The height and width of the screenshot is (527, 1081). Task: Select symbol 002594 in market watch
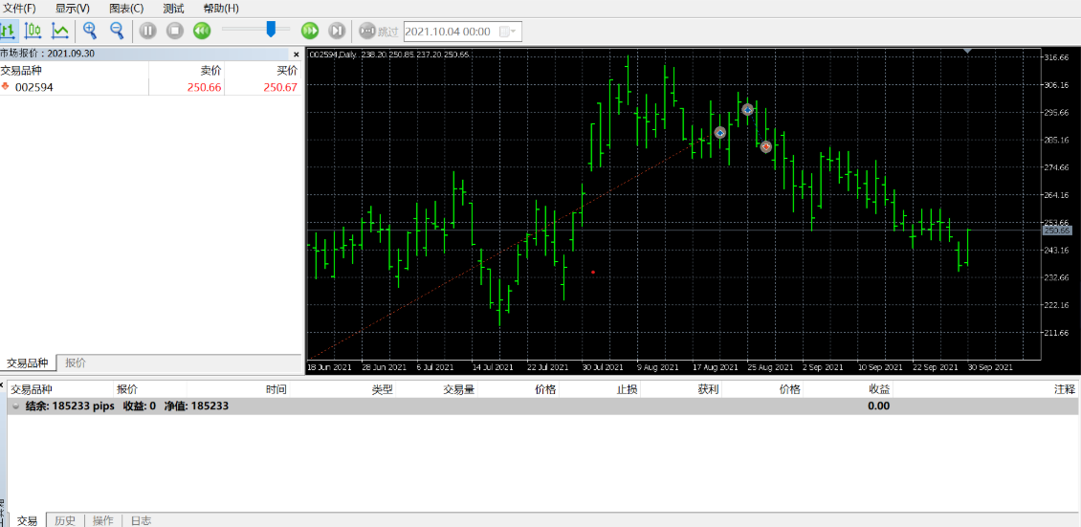pos(33,87)
